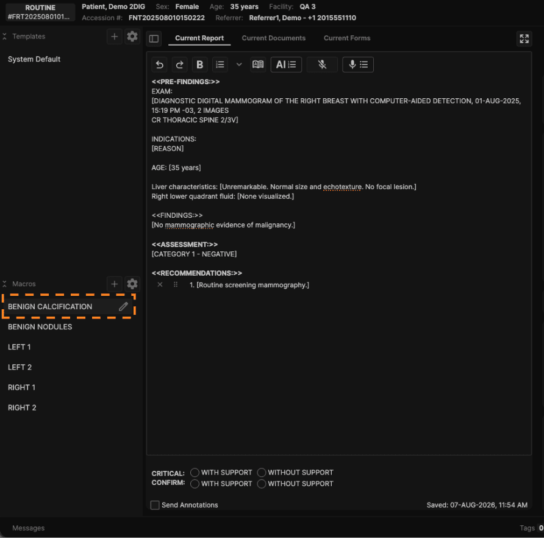Click the CR THORACIC SPINE 2/3V line
This screenshot has height=538, width=544.
pyautogui.click(x=195, y=120)
